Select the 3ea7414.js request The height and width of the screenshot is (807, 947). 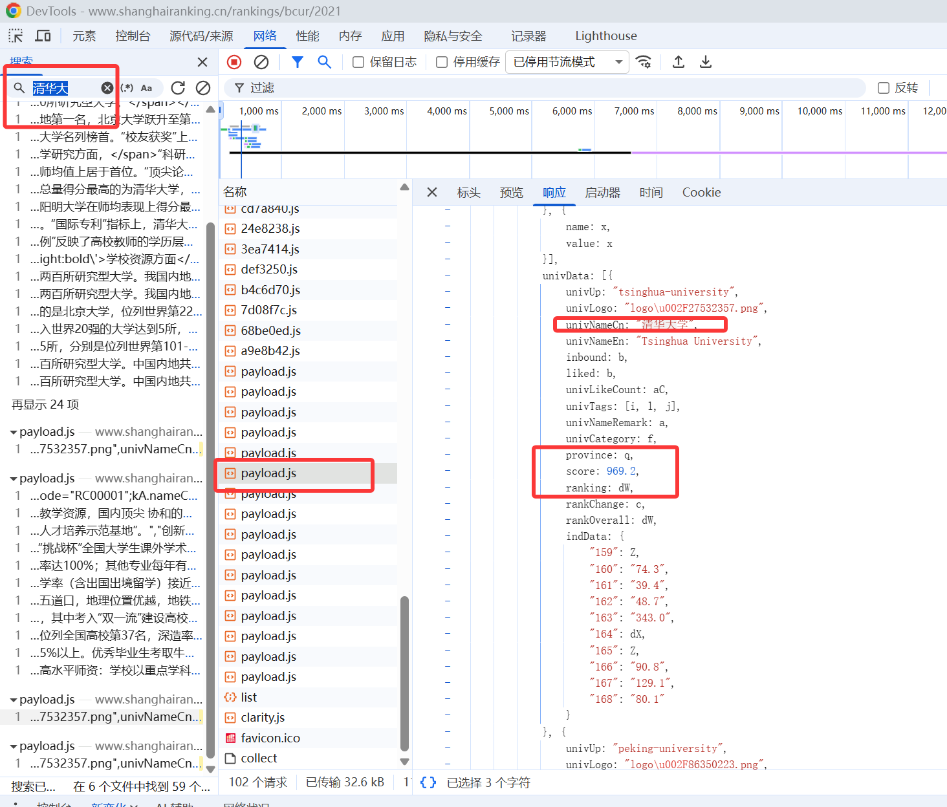click(308, 249)
